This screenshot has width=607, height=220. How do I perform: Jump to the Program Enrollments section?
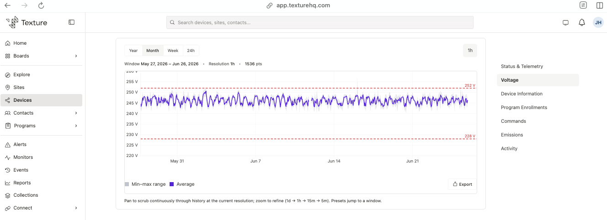coord(524,108)
